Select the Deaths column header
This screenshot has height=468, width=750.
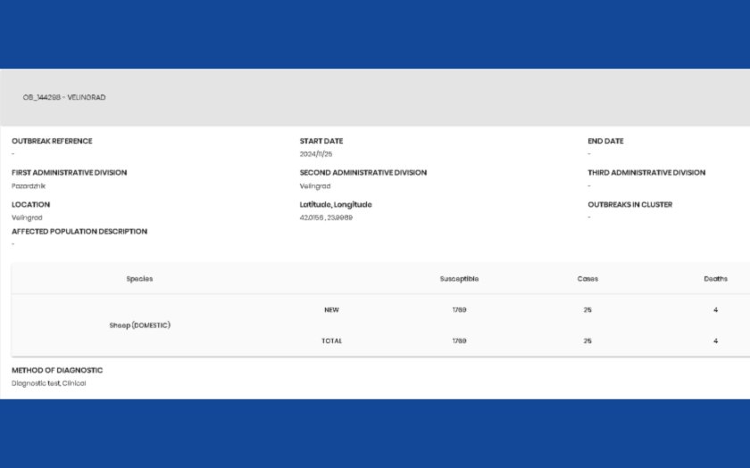(715, 279)
